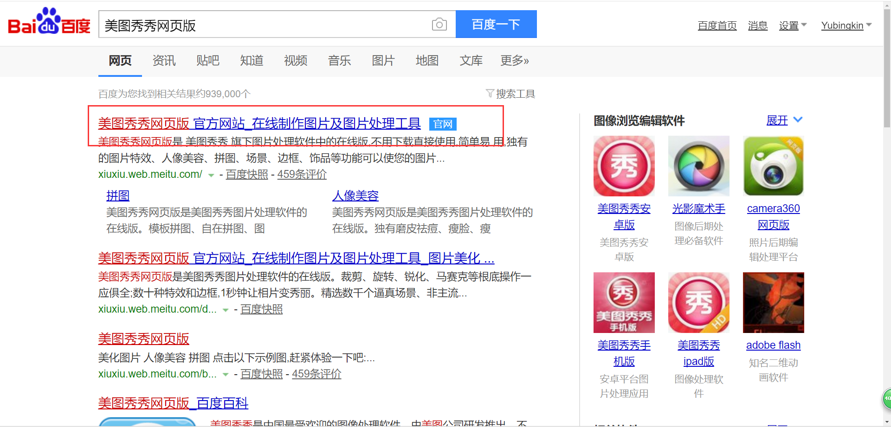Expand arrow next to xiuxiu.web.meitu.com/b... URL
891x427 pixels.
[x=226, y=375]
